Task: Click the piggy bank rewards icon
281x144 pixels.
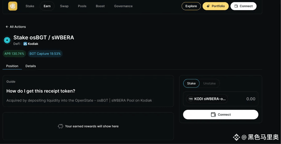Action: 60,126
